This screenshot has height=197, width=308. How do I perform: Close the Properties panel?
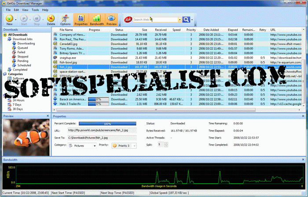pyautogui.click(x=303, y=116)
